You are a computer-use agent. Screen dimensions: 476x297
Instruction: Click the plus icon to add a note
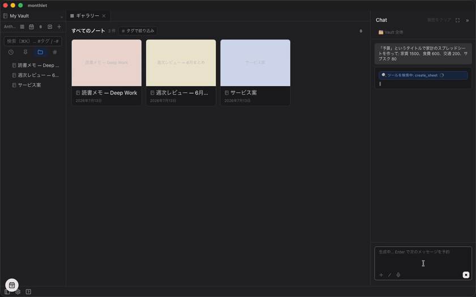click(x=59, y=27)
